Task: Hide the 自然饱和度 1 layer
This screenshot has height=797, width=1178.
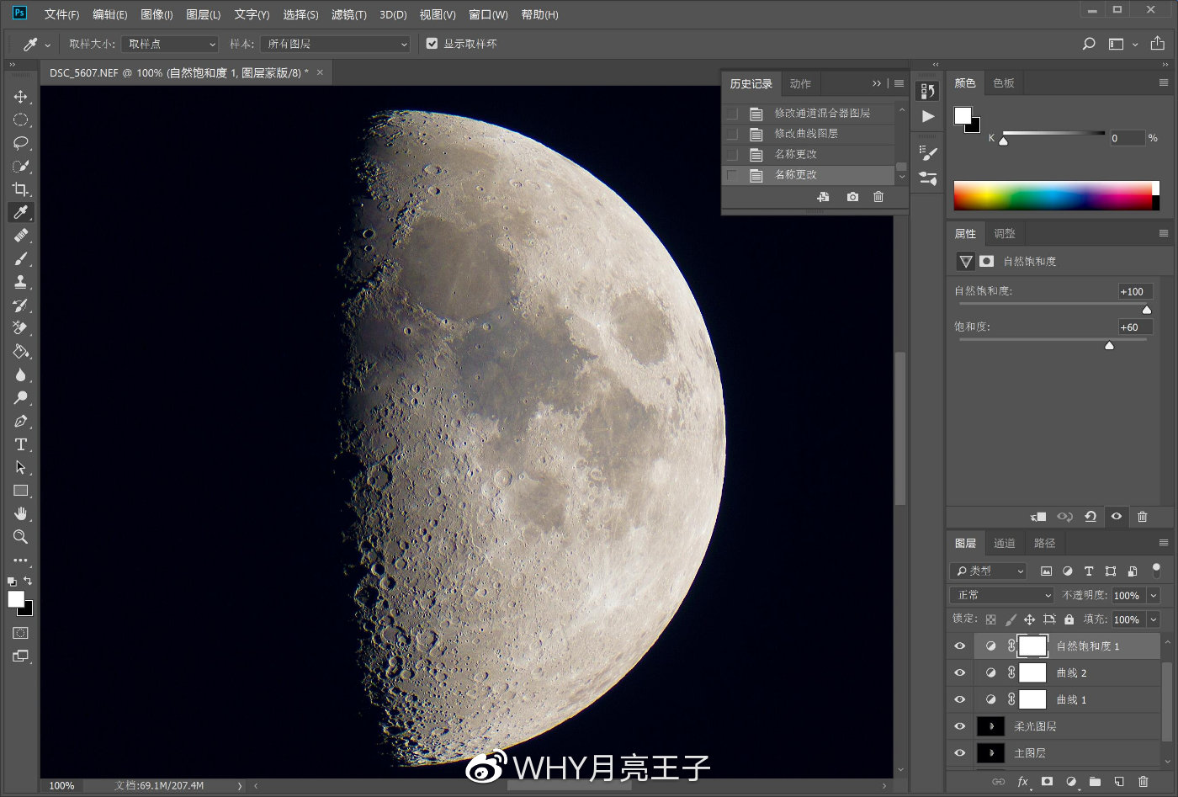Action: click(959, 646)
